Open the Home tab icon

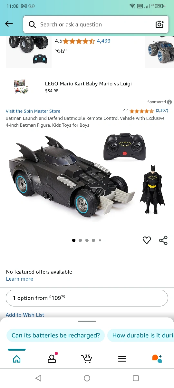(x=16, y=359)
